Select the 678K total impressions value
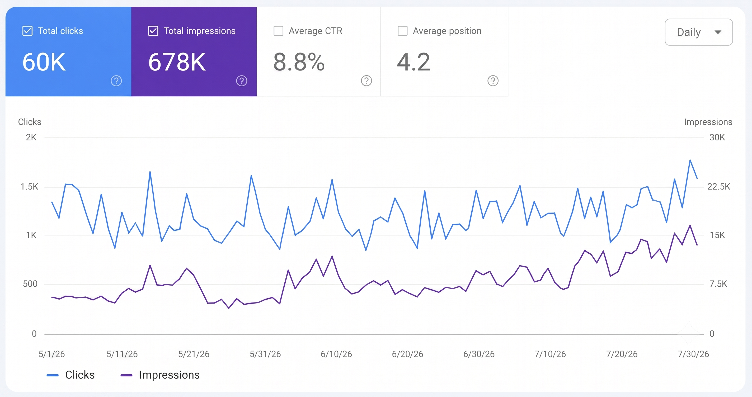This screenshot has height=397, width=752. (177, 62)
